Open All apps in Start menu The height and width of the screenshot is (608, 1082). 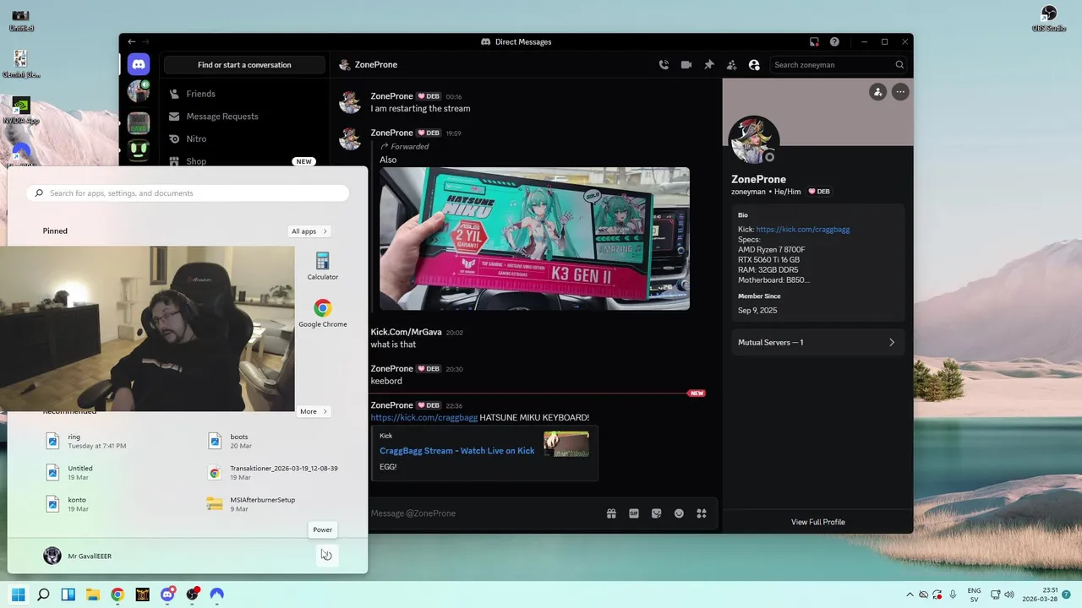click(309, 231)
